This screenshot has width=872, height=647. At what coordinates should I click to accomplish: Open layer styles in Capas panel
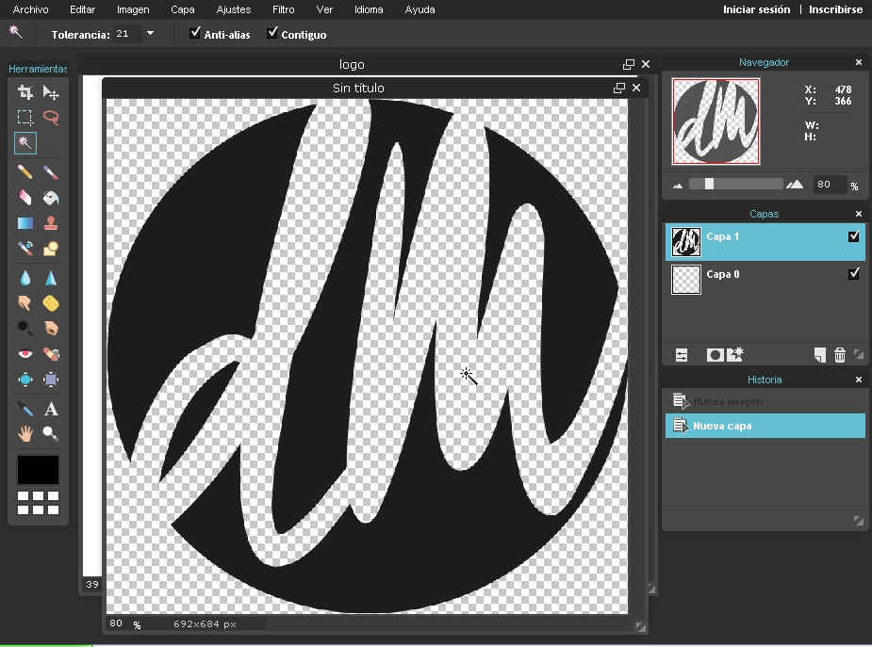[735, 354]
